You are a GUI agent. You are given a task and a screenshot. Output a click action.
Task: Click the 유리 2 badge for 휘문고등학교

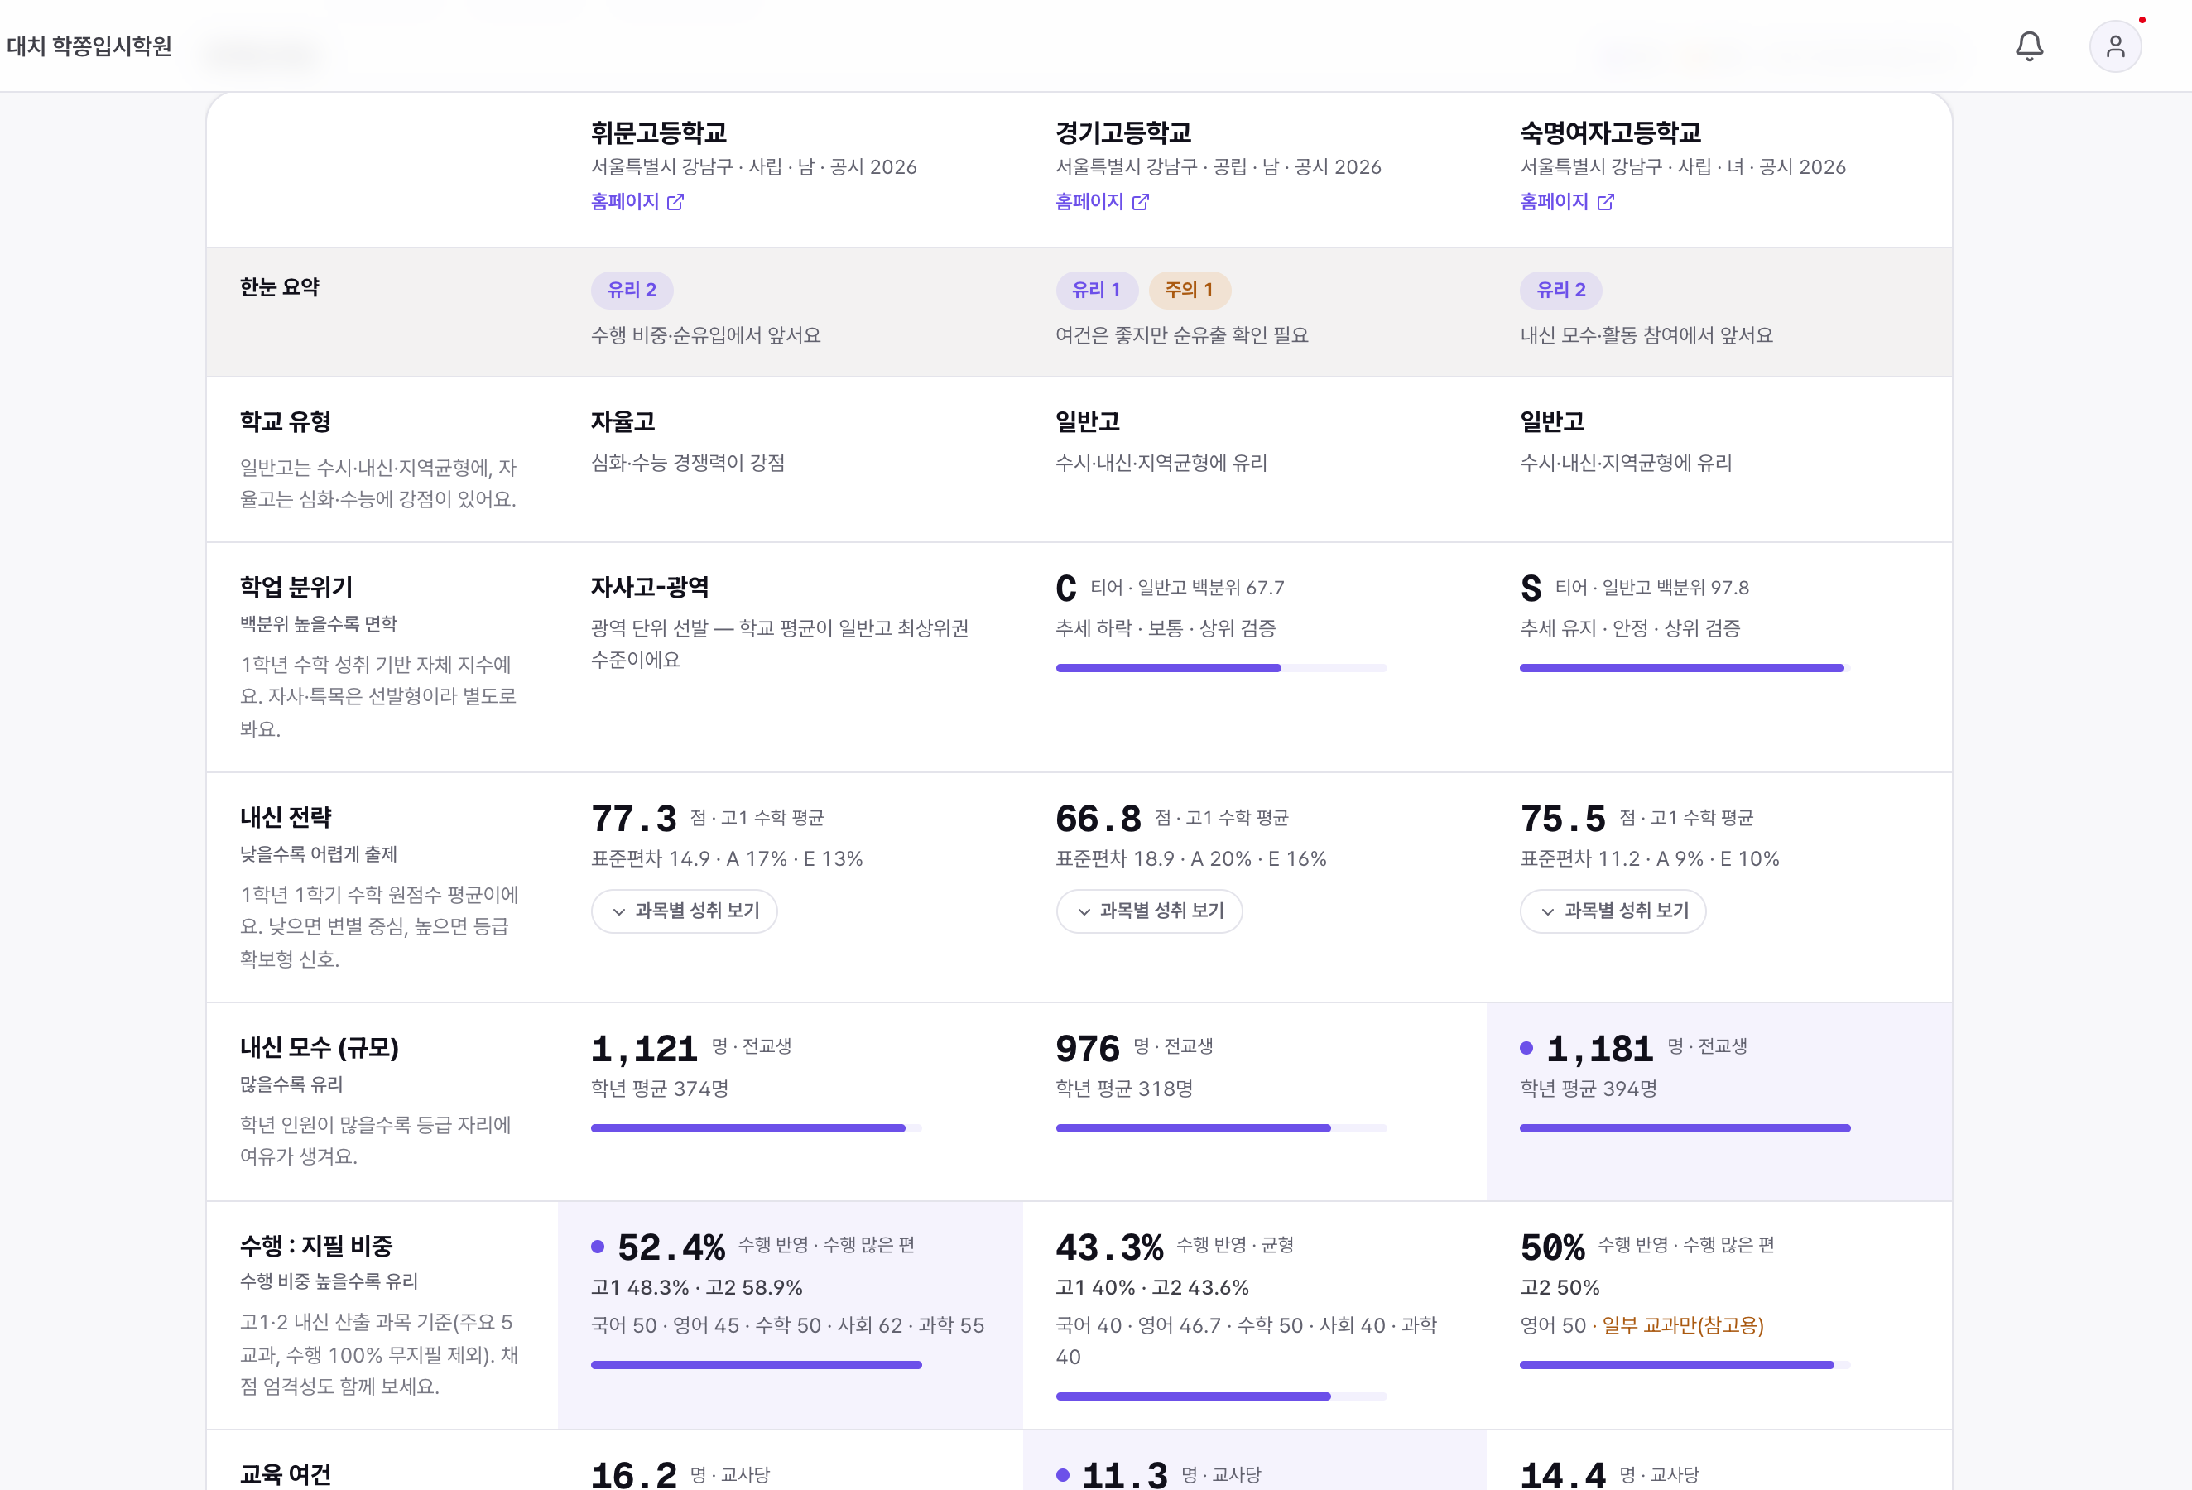point(632,291)
